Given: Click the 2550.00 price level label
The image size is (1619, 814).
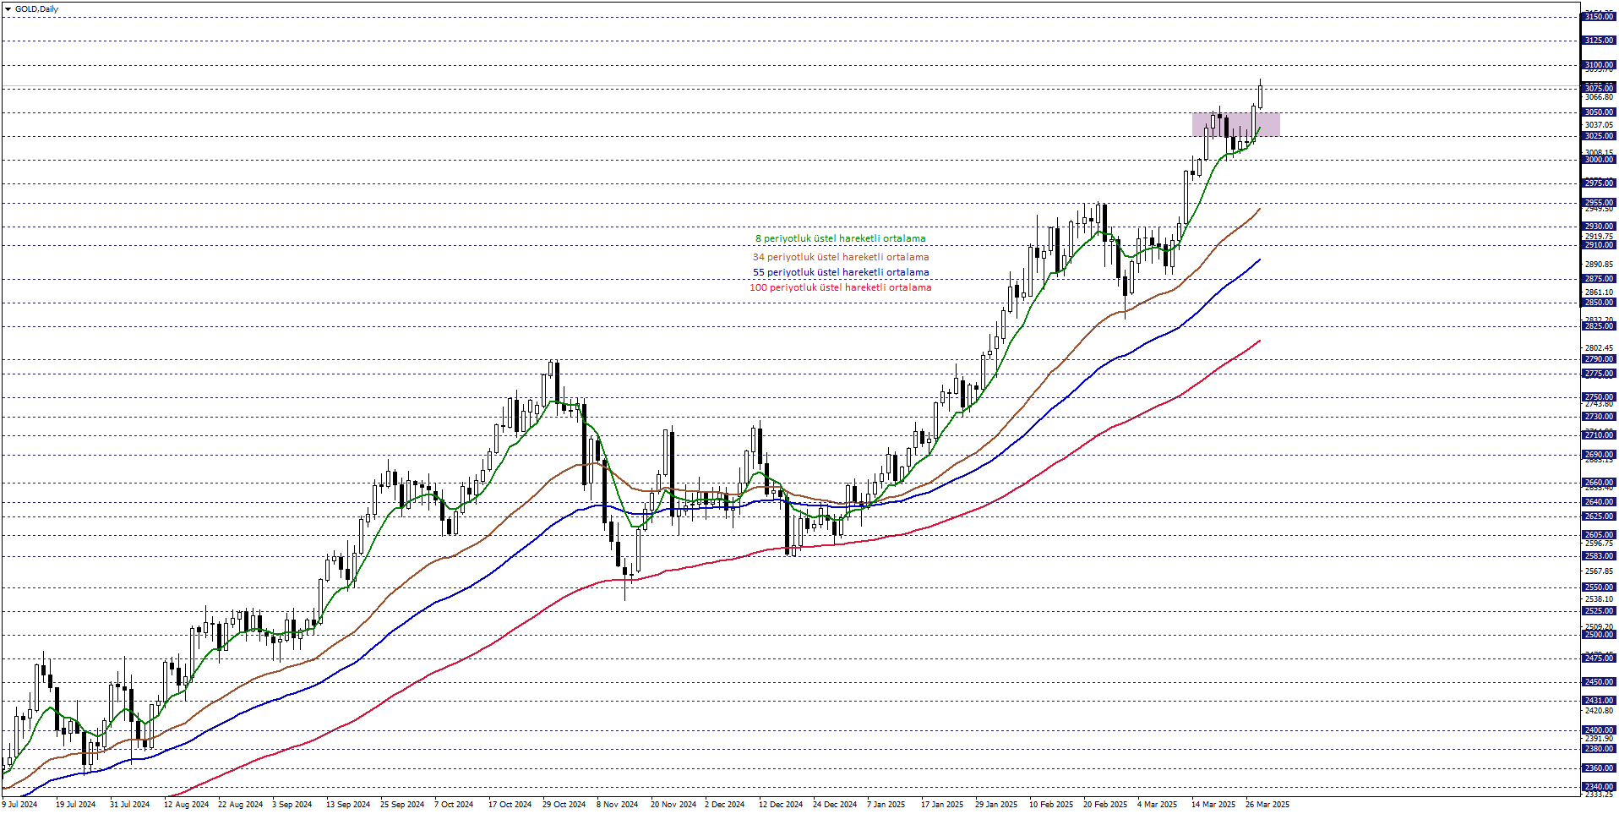Looking at the screenshot, I should click(1599, 587).
